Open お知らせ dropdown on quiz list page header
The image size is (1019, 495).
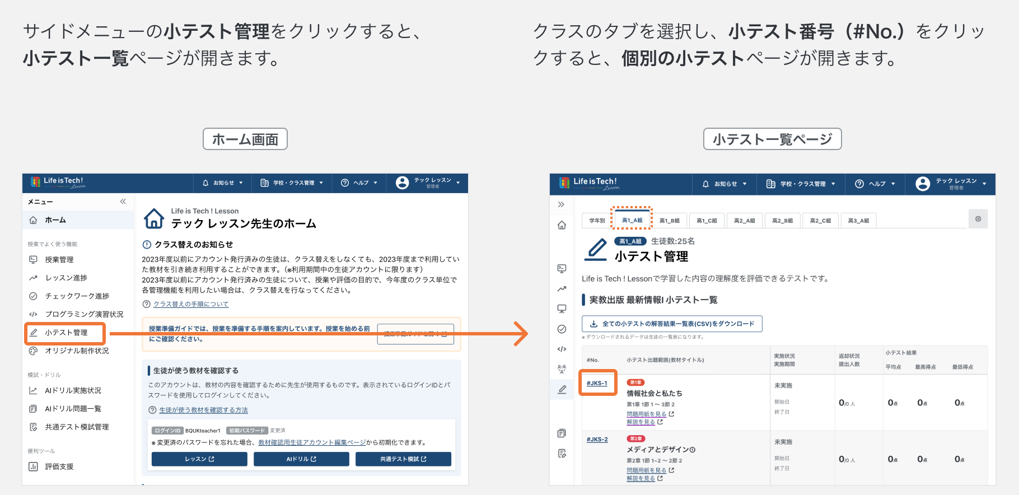(724, 184)
